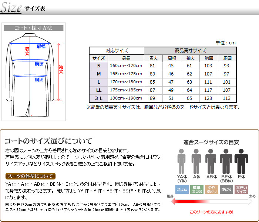Click the 単位:cm unit note
Image resolution: width=259 pixels, height=222 pixels.
pos(226,43)
